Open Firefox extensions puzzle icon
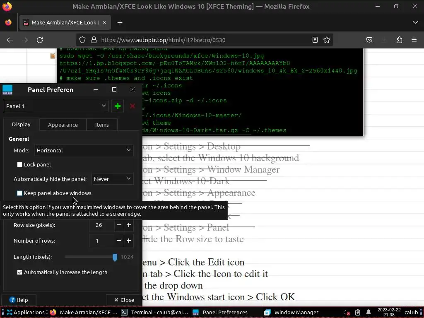The height and width of the screenshot is (318, 424). click(399, 40)
